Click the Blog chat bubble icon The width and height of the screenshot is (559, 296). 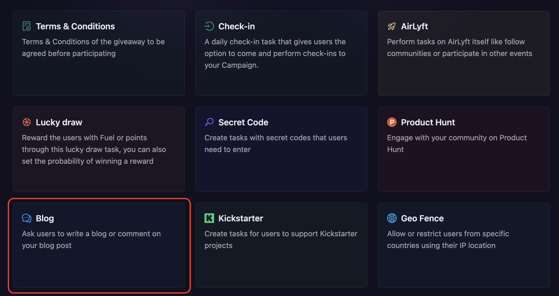(x=26, y=218)
